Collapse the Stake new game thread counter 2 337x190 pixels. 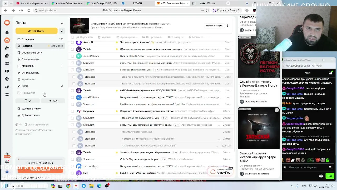(157, 70)
